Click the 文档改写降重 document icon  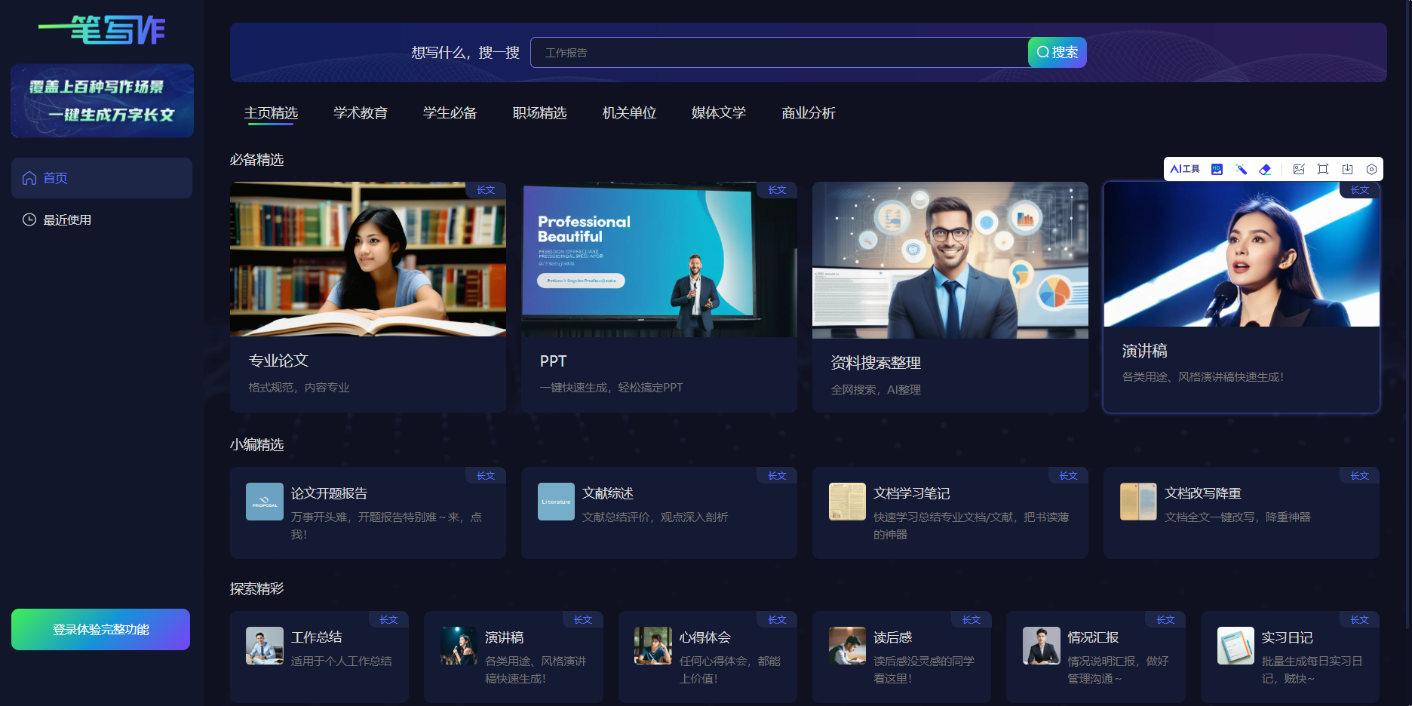[x=1138, y=502]
